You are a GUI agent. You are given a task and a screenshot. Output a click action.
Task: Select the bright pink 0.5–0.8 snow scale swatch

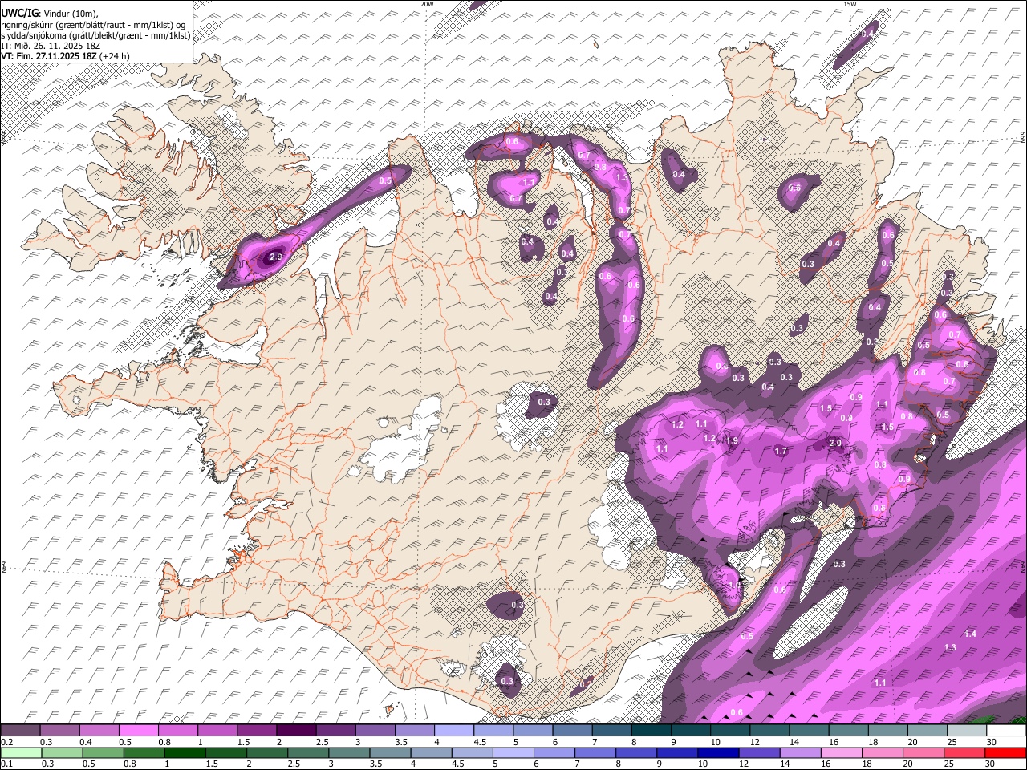tap(138, 731)
